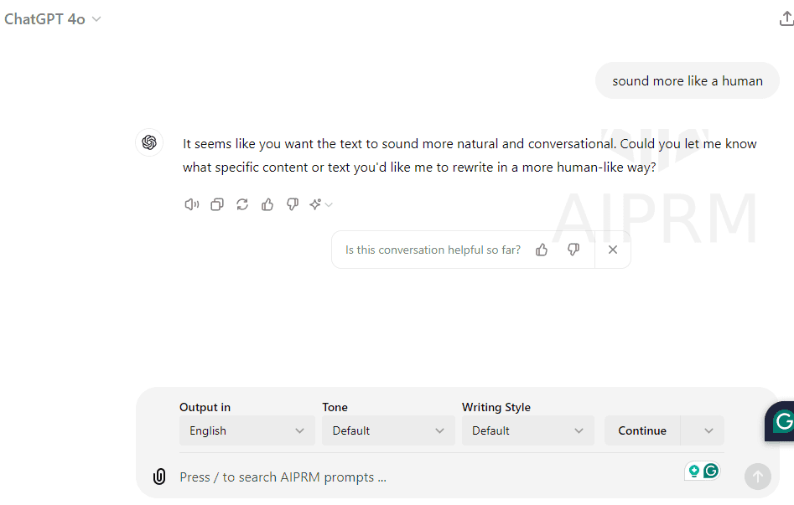Open the Writing Style dropdown
The width and height of the screenshot is (794, 505).
527,430
